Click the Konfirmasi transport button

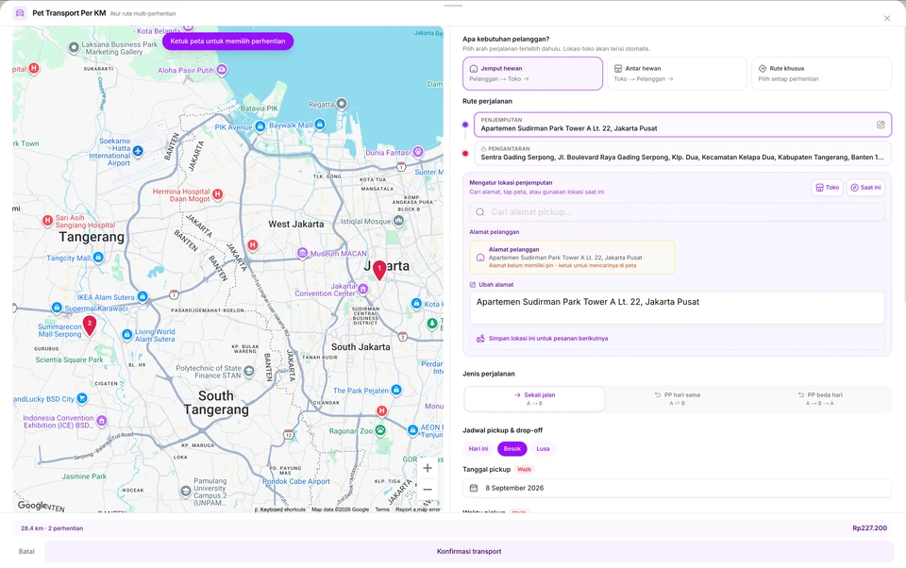469,551
